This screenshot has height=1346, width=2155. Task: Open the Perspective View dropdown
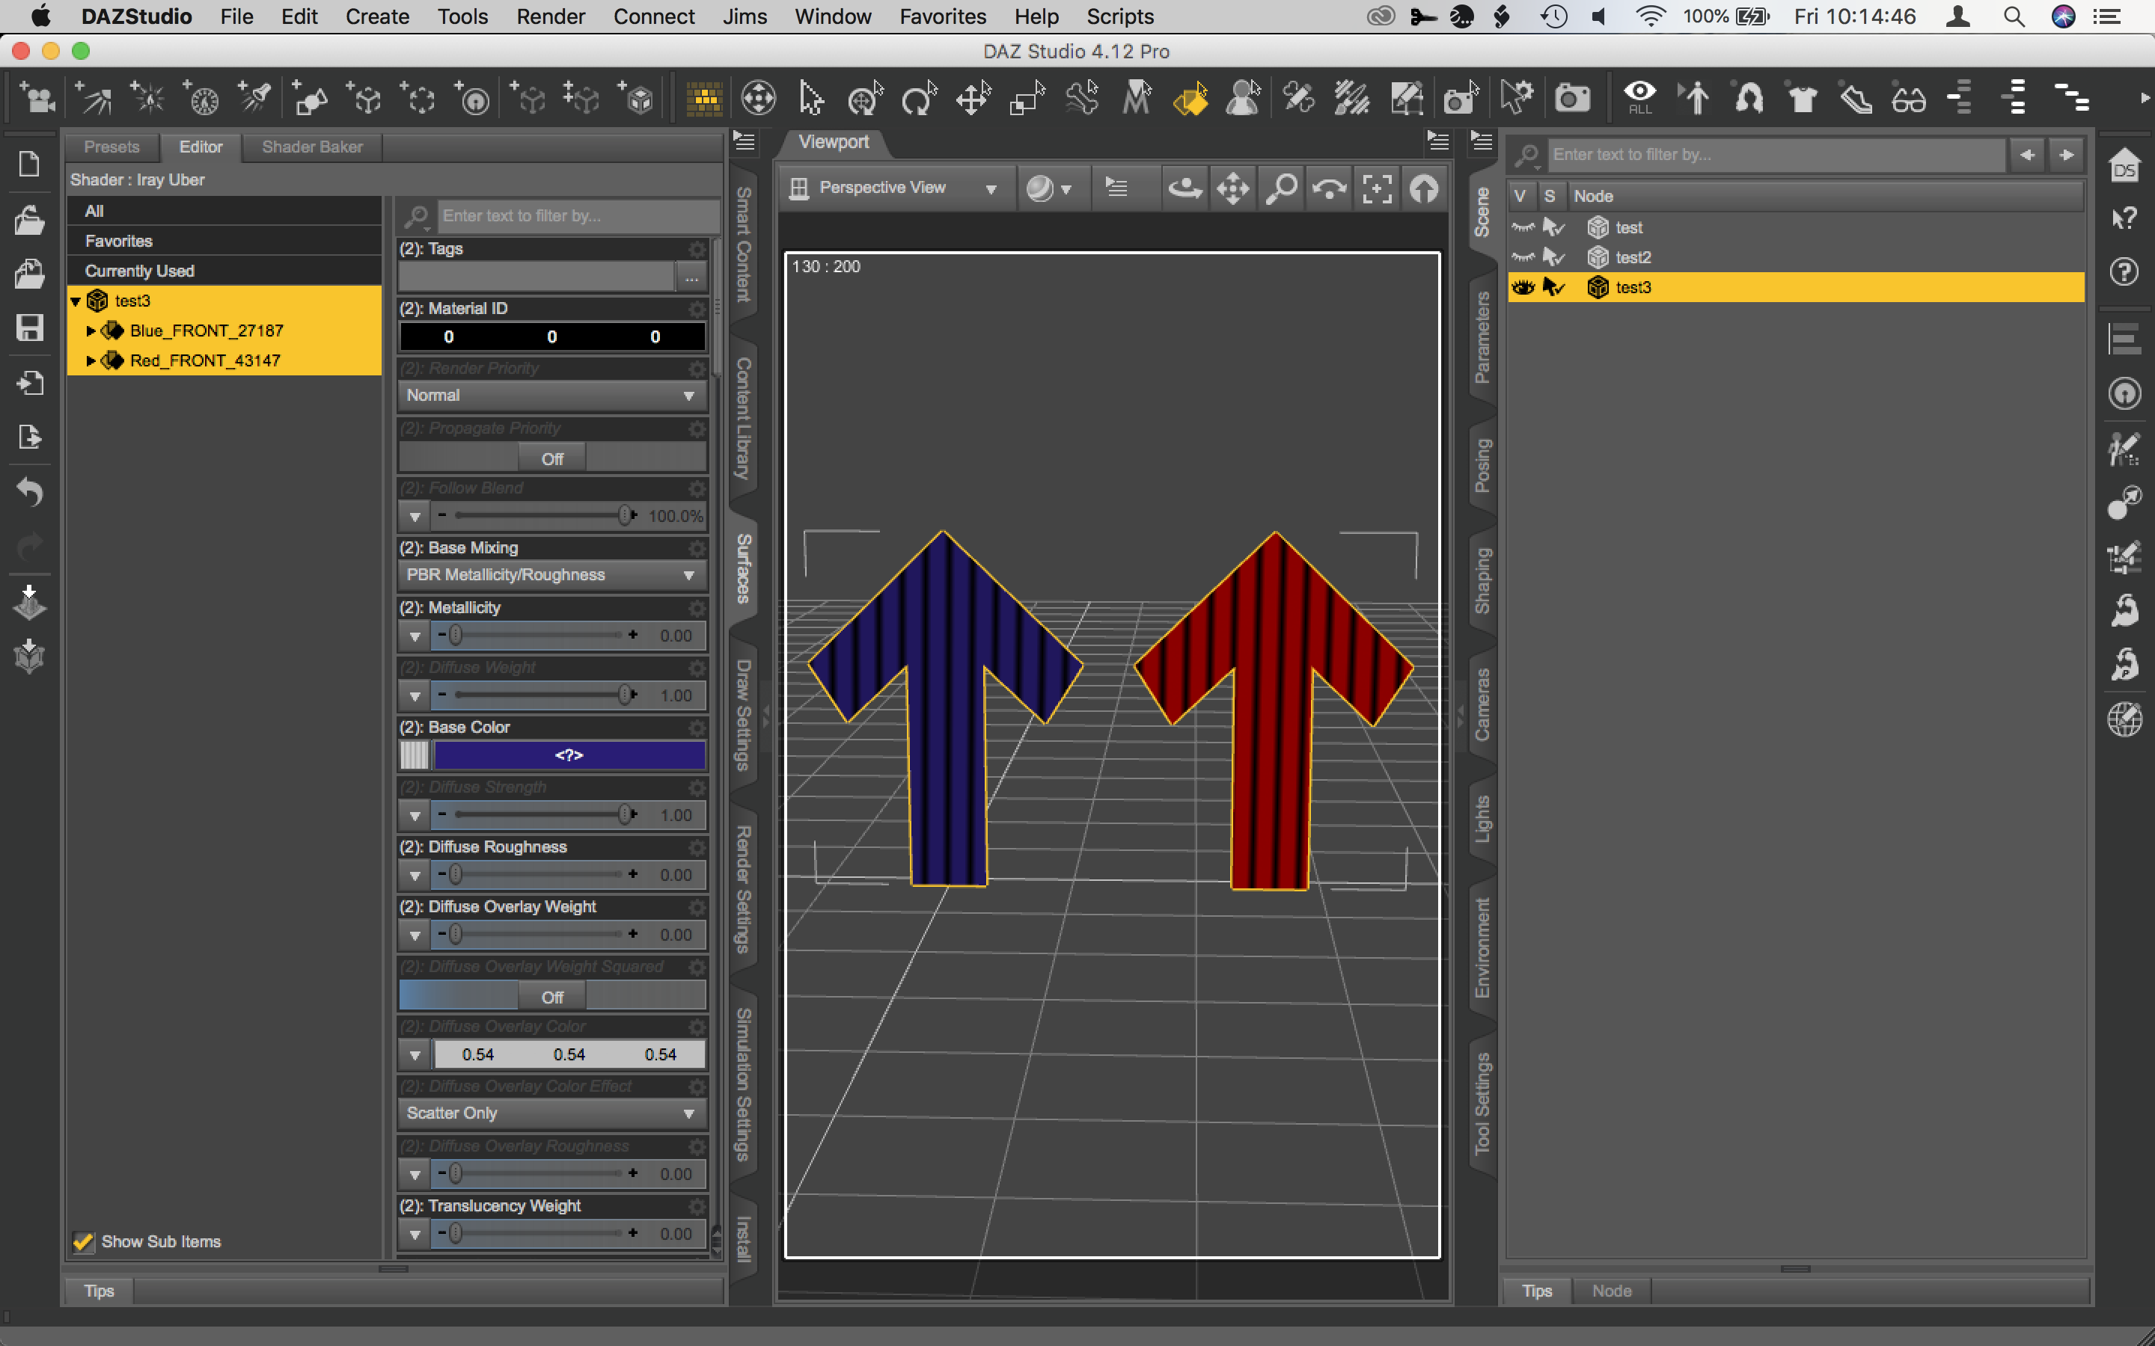coord(895,187)
